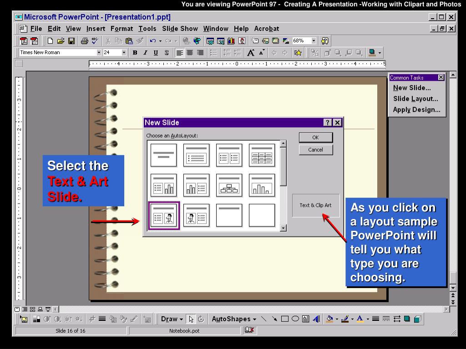This screenshot has width=466, height=349.
Task: Click the Shadow style icon
Action: click(x=407, y=319)
